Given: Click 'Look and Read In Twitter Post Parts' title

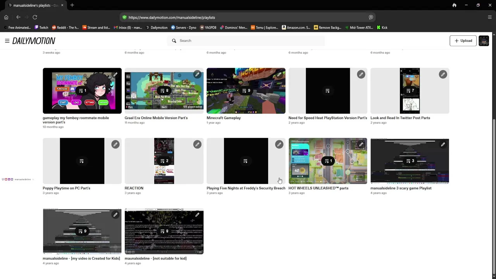Looking at the screenshot, I should point(400,118).
